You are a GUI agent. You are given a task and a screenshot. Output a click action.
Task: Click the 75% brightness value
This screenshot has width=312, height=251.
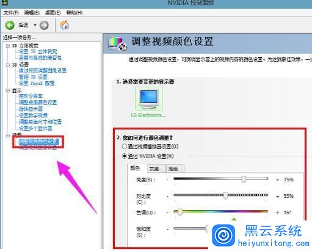point(289,180)
